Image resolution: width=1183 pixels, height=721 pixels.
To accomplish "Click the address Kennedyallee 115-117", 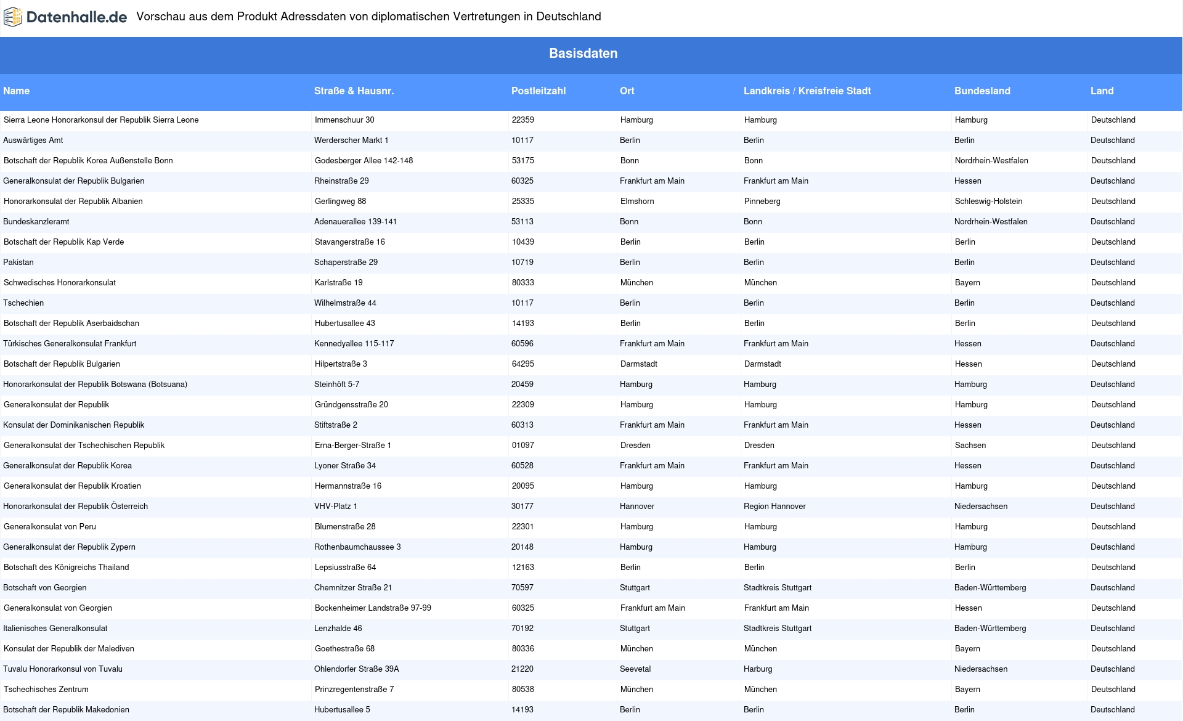I will click(354, 343).
